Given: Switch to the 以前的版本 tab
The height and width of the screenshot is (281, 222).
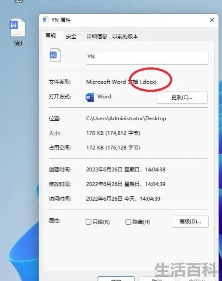Looking at the screenshot, I should [x=125, y=37].
